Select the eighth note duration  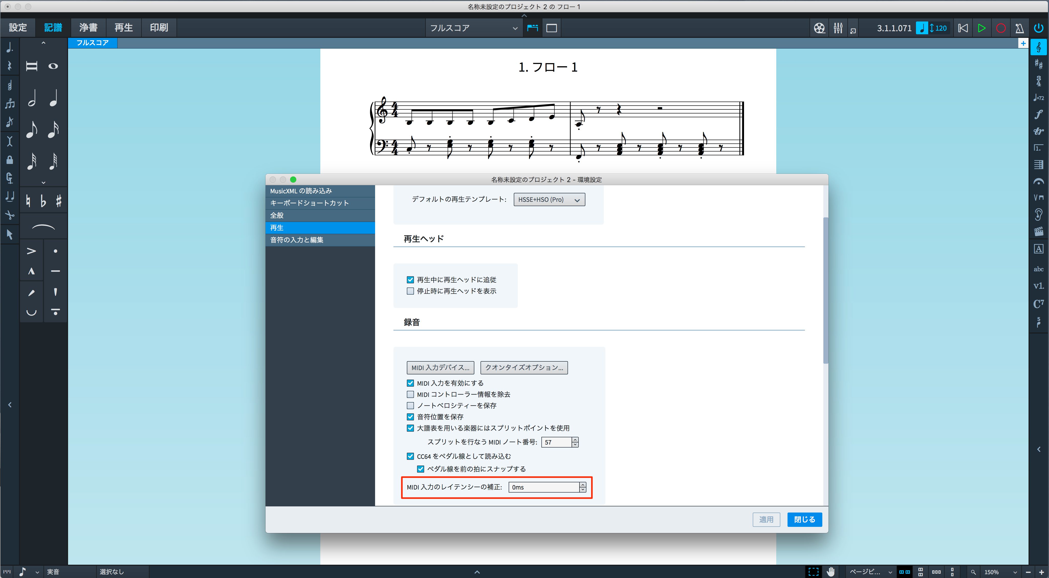click(x=32, y=130)
